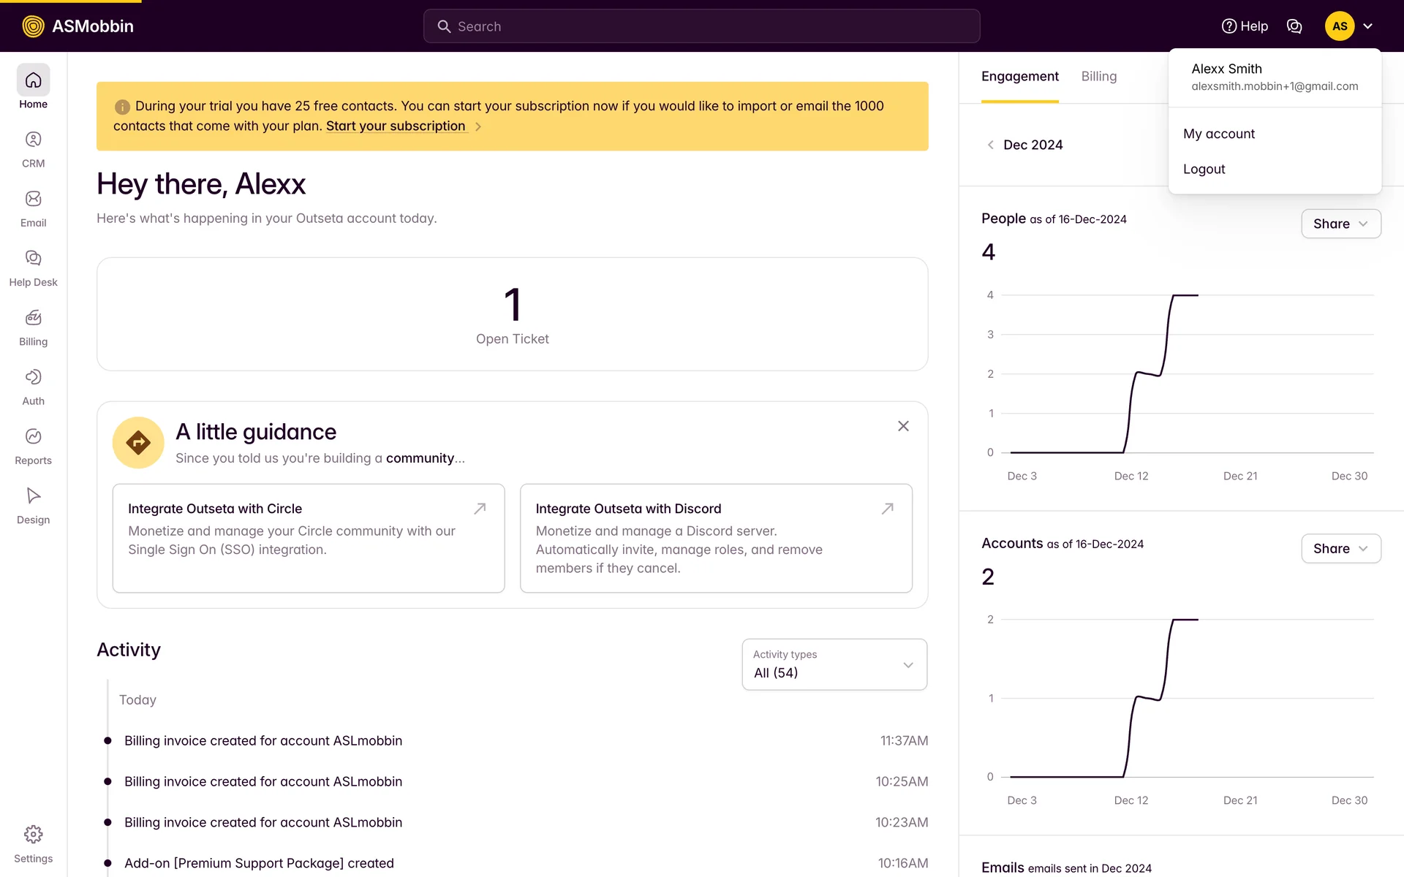Viewport: 1404px width, 877px height.
Task: Open Help Desk from sidebar
Action: coord(33,268)
